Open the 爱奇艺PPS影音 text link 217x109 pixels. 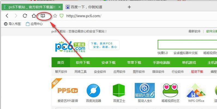click(68, 101)
